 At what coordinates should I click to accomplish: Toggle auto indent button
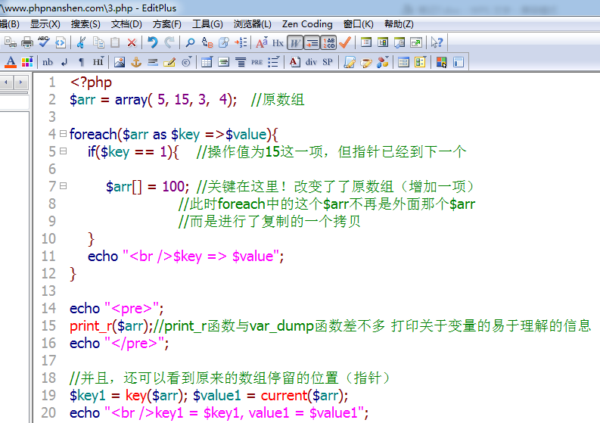(x=312, y=42)
